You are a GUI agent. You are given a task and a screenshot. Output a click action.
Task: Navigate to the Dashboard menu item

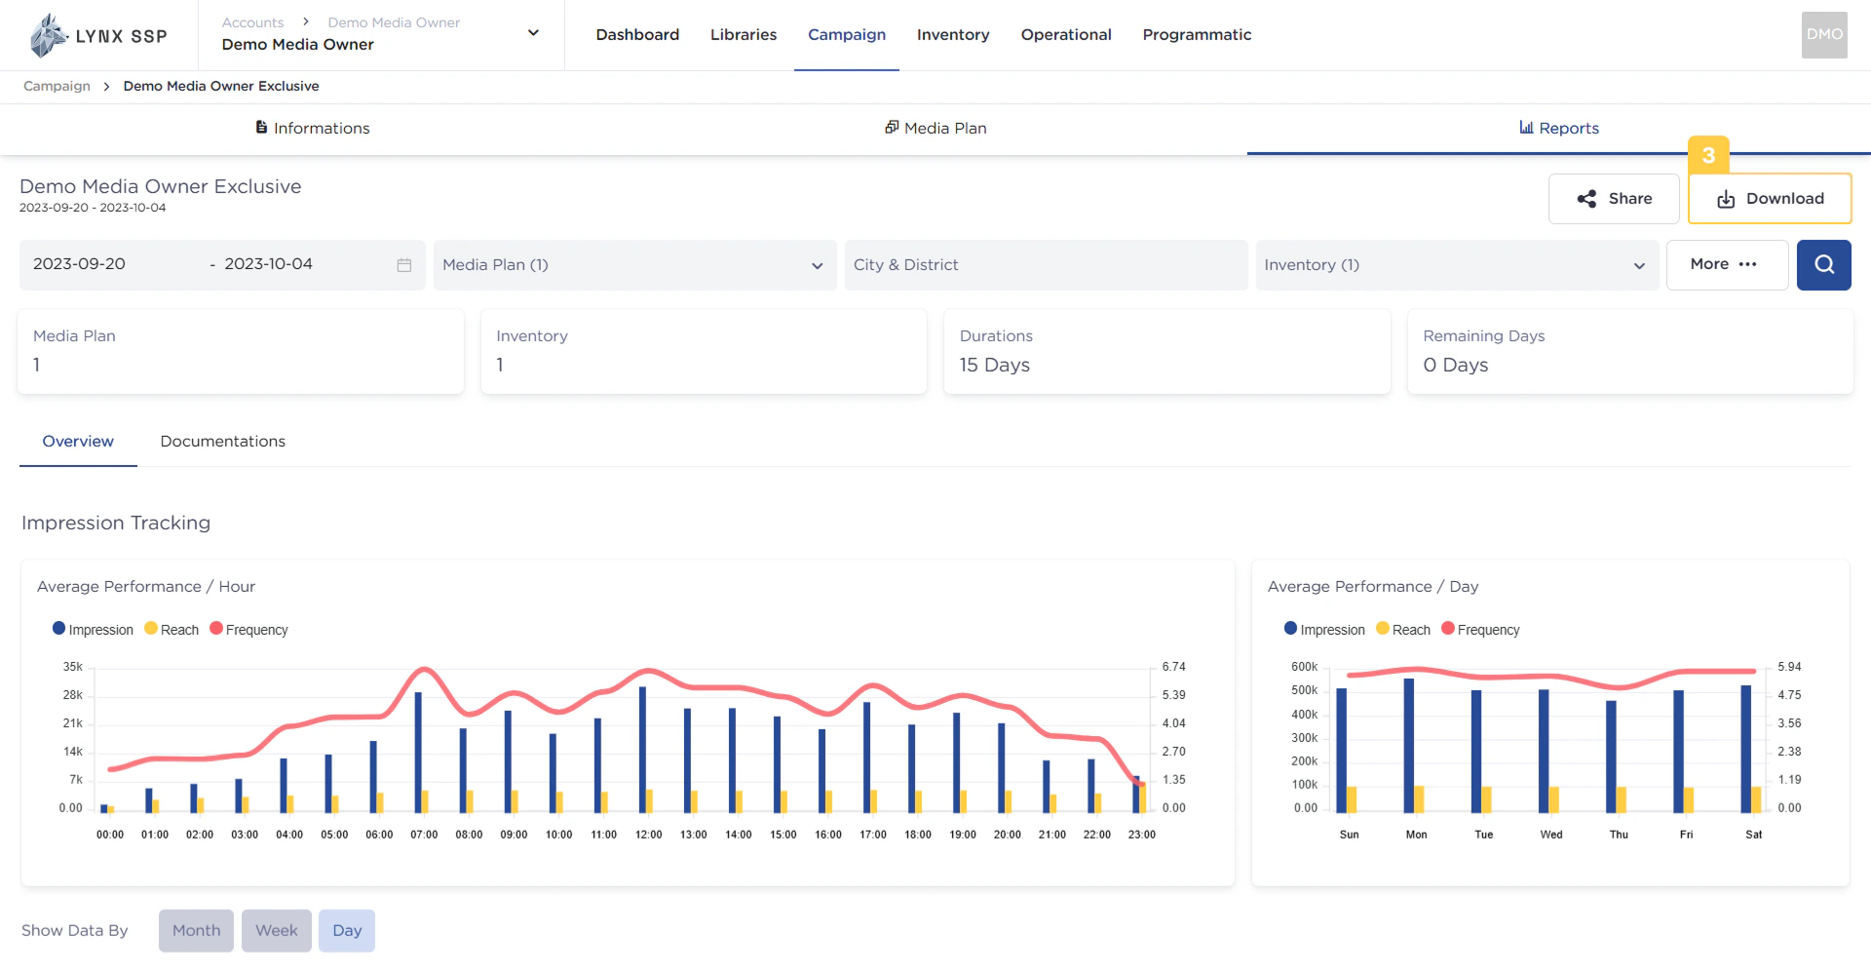click(637, 34)
